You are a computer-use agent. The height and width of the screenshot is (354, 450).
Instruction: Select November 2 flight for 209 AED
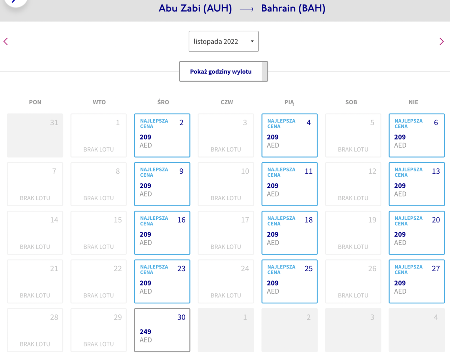point(162,135)
